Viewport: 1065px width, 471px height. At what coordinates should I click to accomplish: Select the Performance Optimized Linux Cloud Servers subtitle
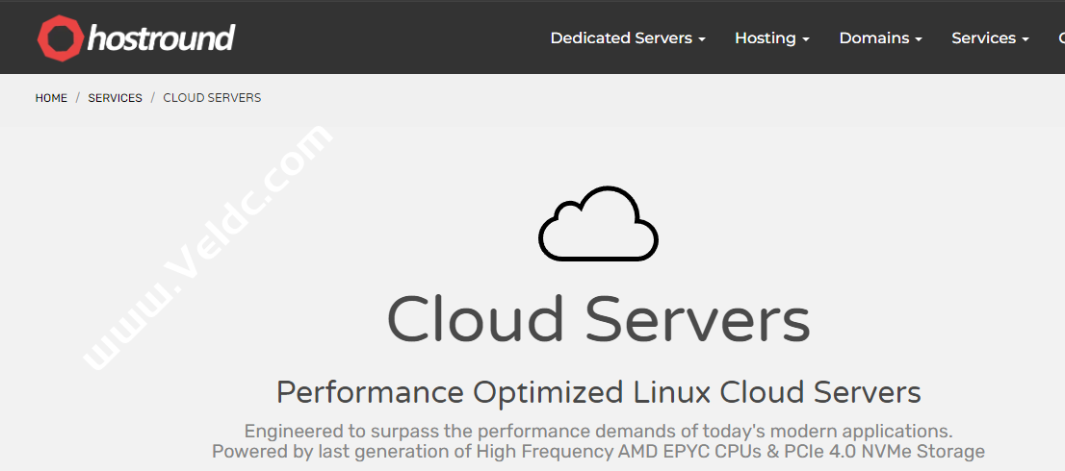[x=598, y=392]
